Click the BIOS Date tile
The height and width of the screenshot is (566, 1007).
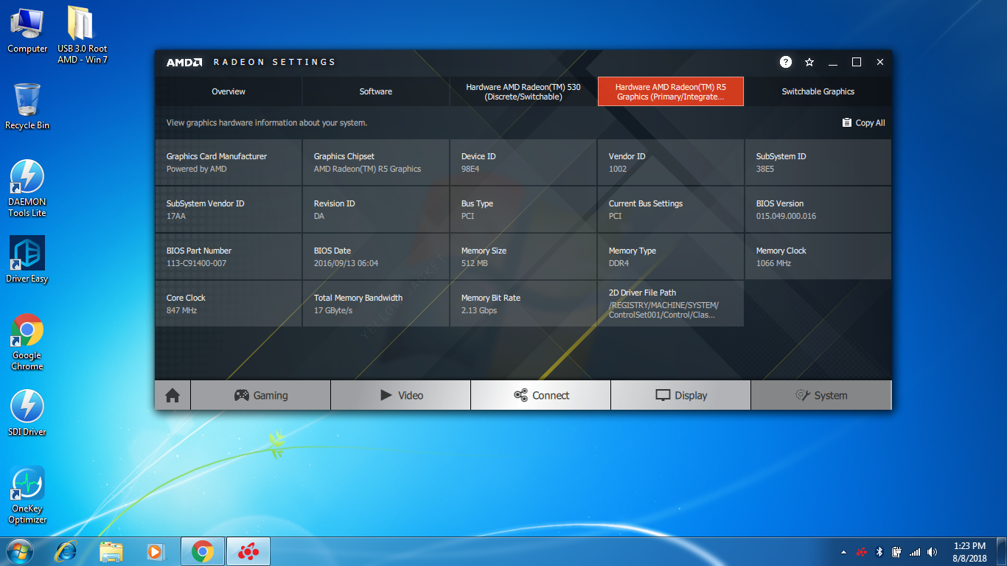pyautogui.click(x=376, y=256)
